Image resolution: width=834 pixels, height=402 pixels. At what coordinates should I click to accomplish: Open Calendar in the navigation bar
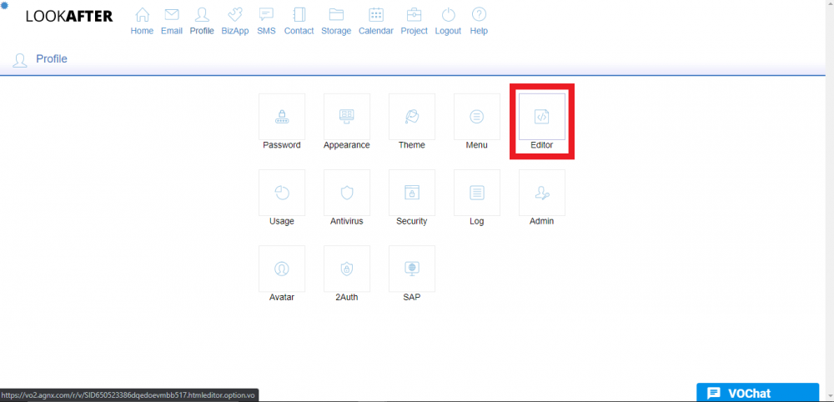pos(376,22)
